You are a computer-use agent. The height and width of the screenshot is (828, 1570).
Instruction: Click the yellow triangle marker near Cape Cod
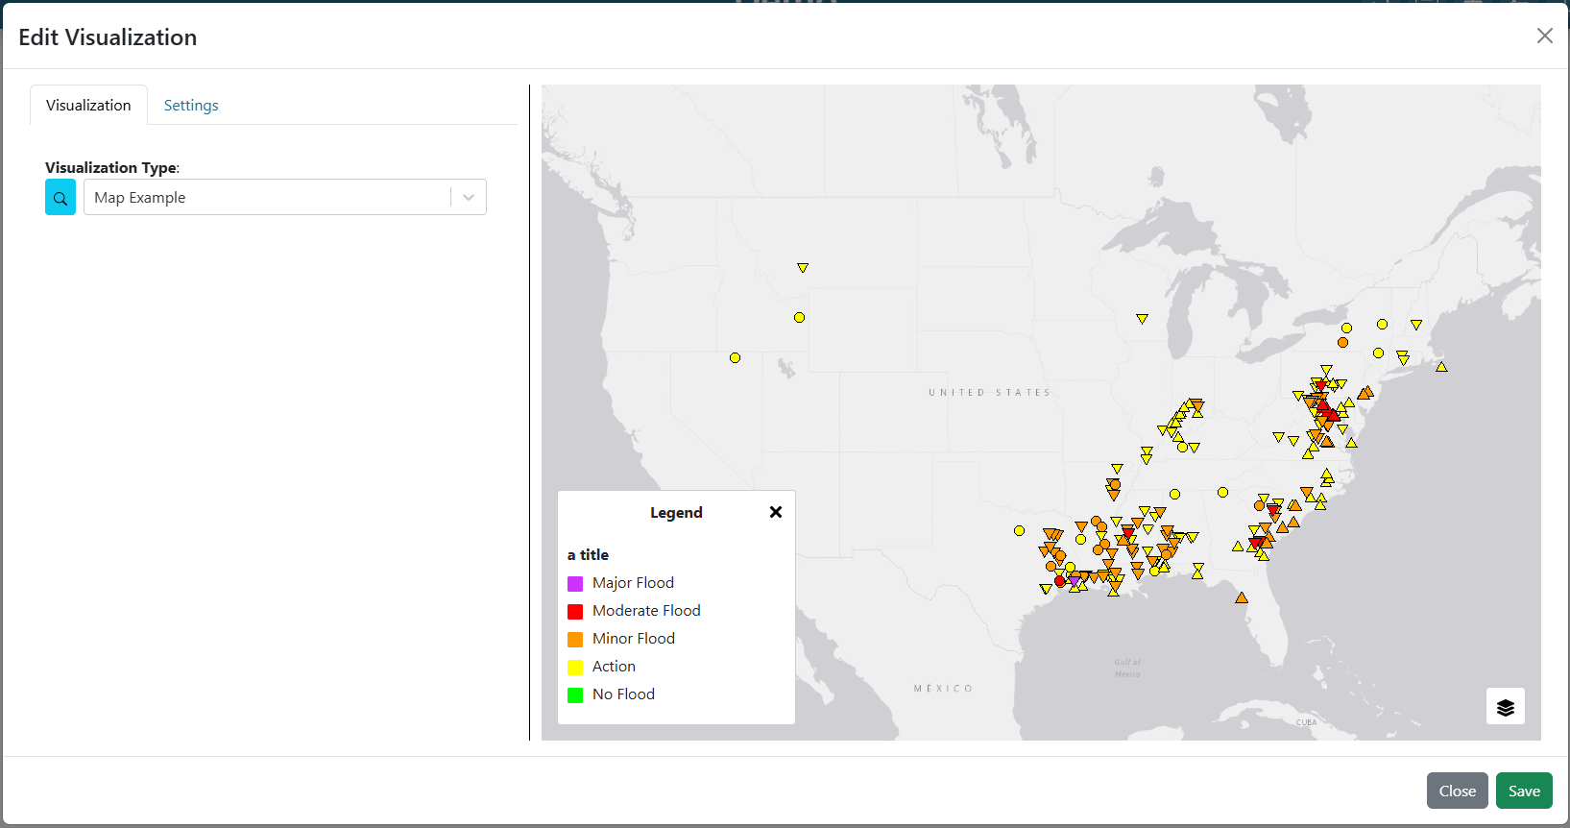point(1441,366)
